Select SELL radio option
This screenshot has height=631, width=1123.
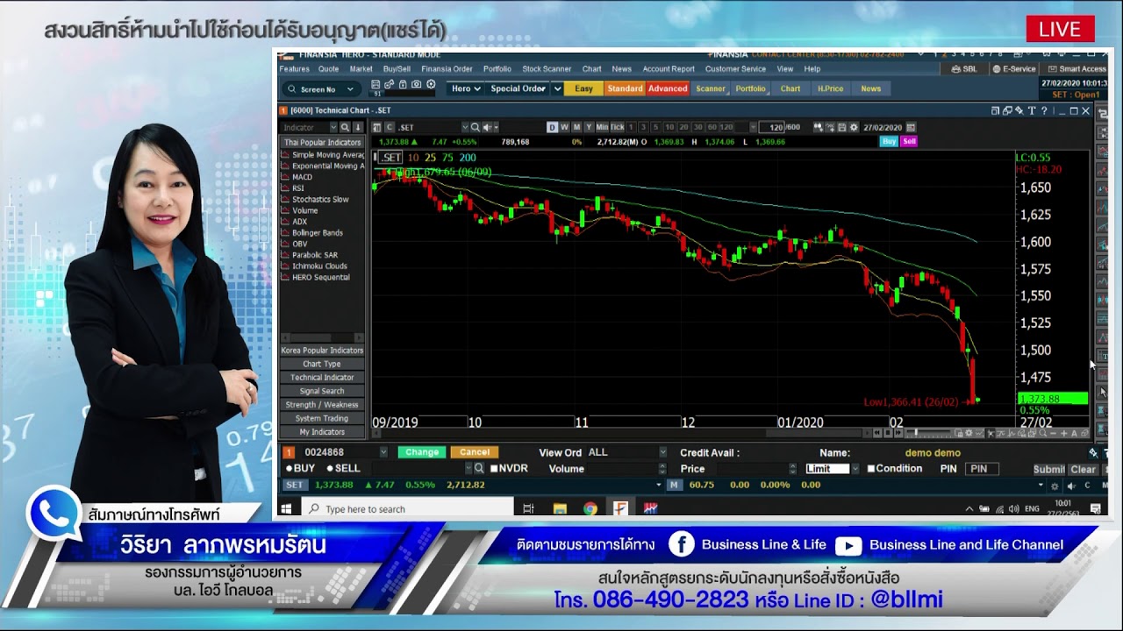[x=344, y=469]
